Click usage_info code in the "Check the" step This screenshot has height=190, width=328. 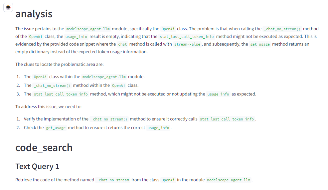pos(158,128)
